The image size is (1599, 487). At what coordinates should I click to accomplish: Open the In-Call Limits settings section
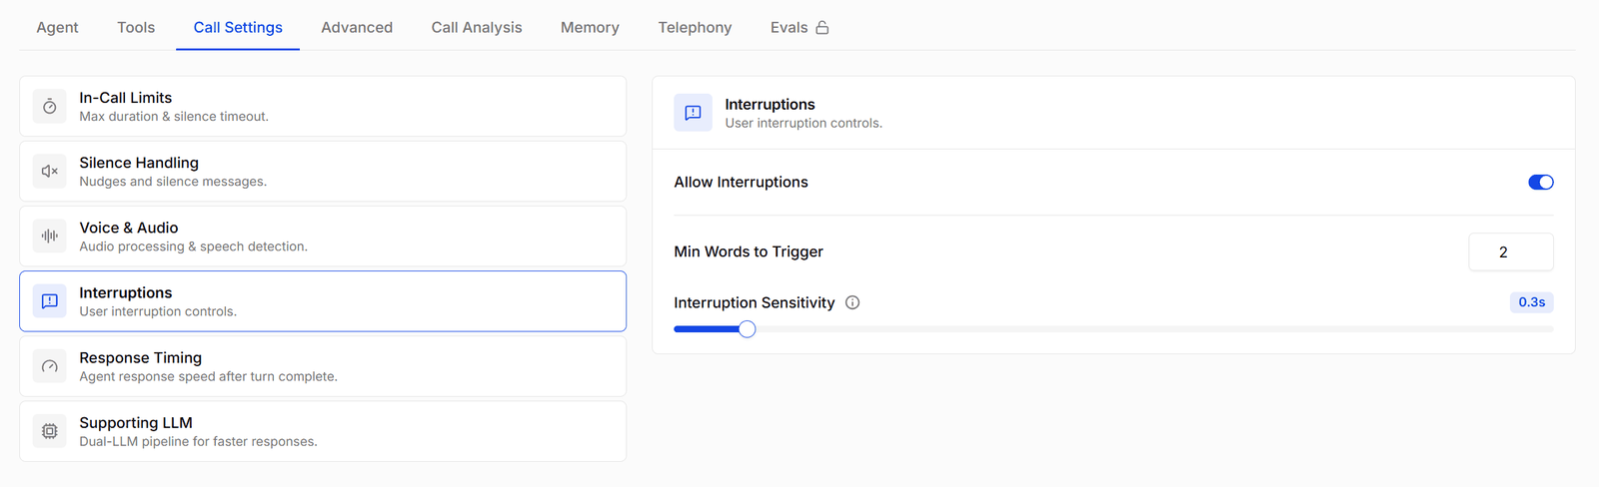tap(323, 107)
